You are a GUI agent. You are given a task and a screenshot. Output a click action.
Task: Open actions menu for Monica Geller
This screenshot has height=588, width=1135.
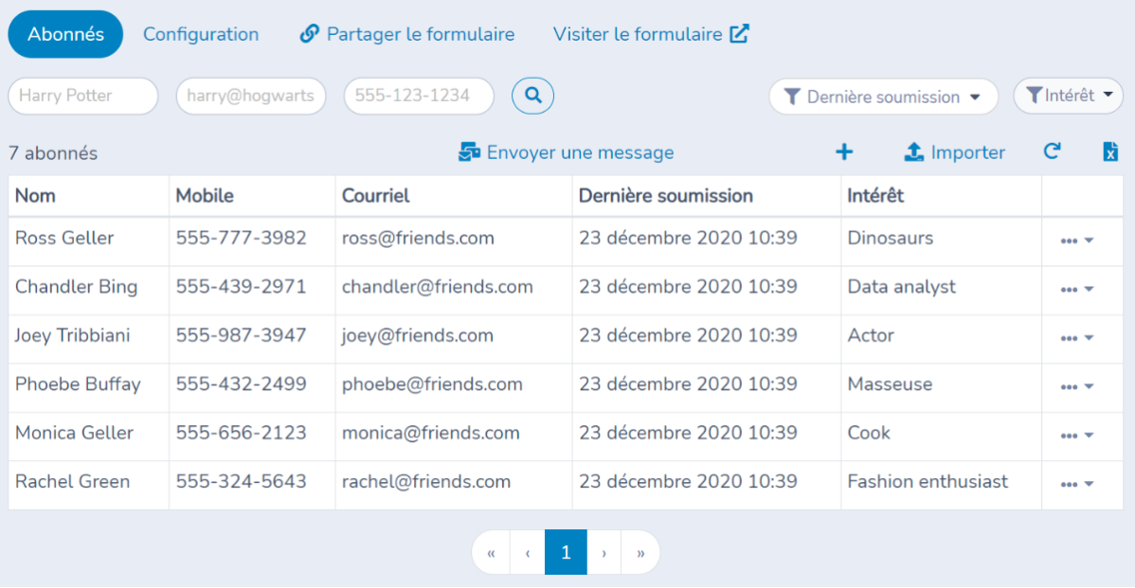click(1077, 436)
